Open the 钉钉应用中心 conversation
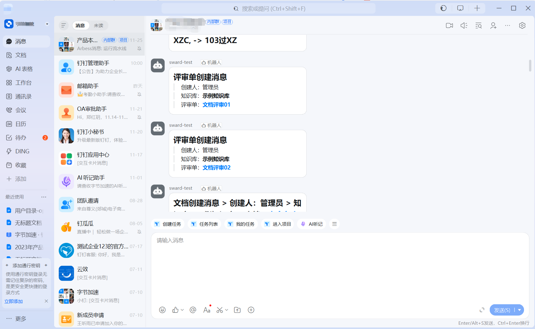 100,159
